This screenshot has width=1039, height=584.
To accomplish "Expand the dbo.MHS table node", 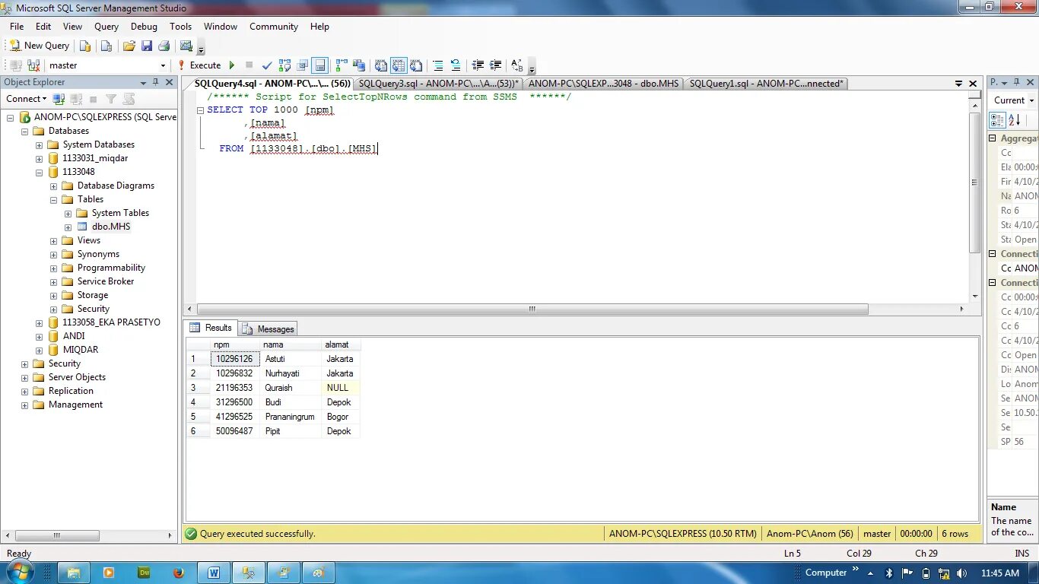I will pos(68,227).
